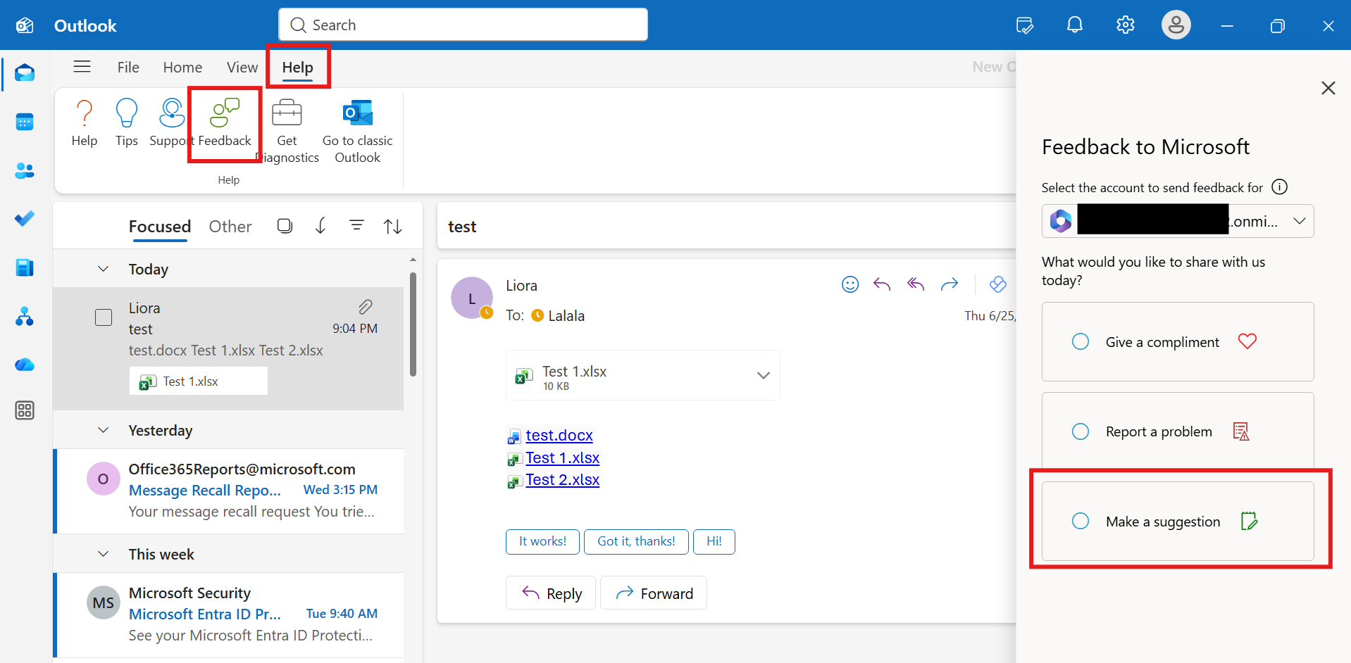Open the Mail module in the sidebar
The height and width of the screenshot is (663, 1351).
(x=25, y=73)
